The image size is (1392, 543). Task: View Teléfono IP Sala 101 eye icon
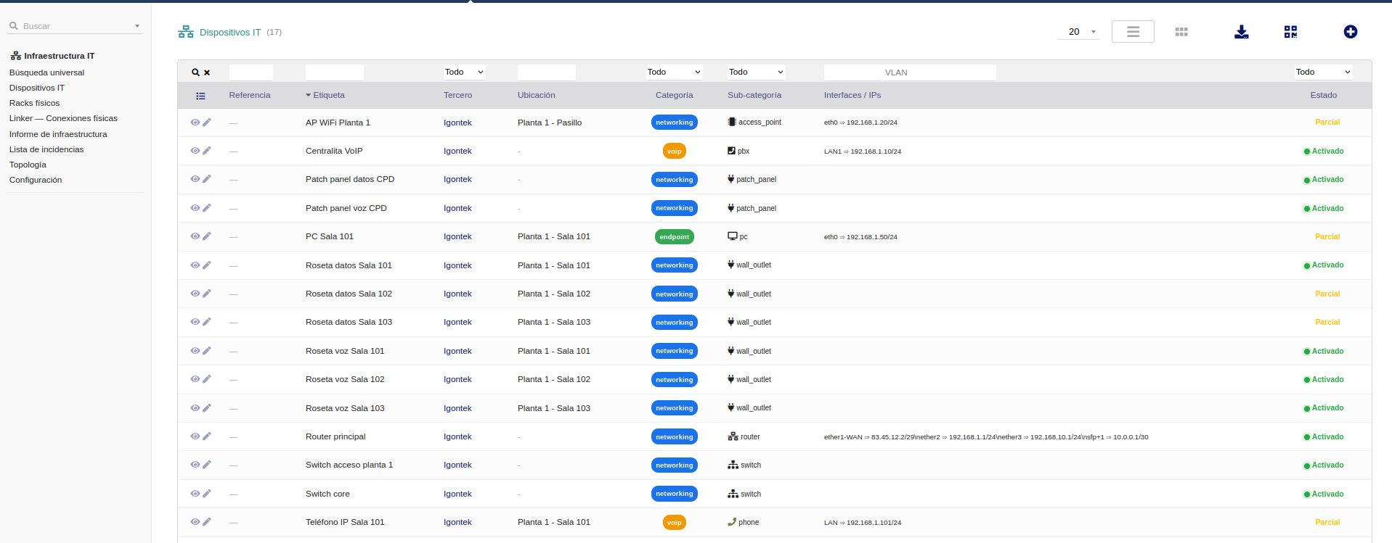point(195,522)
